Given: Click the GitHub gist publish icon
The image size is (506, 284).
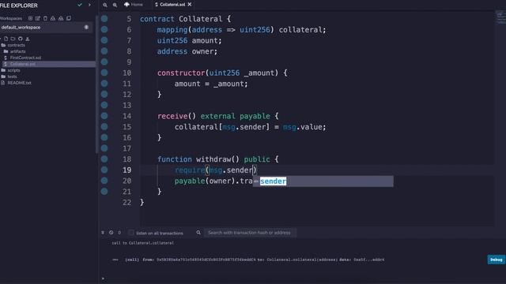Looking at the screenshot, I should coord(21,39).
